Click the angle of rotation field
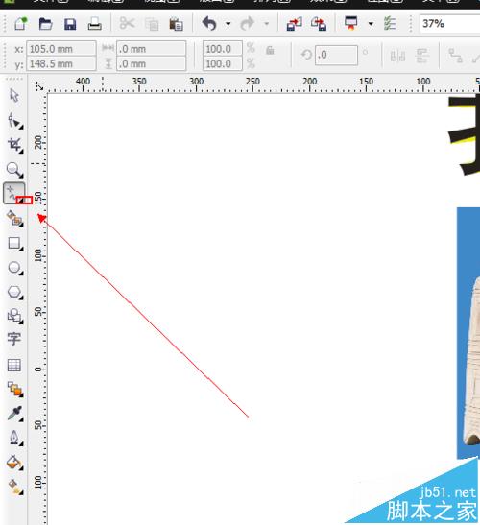This screenshot has width=480, height=525. tap(336, 55)
